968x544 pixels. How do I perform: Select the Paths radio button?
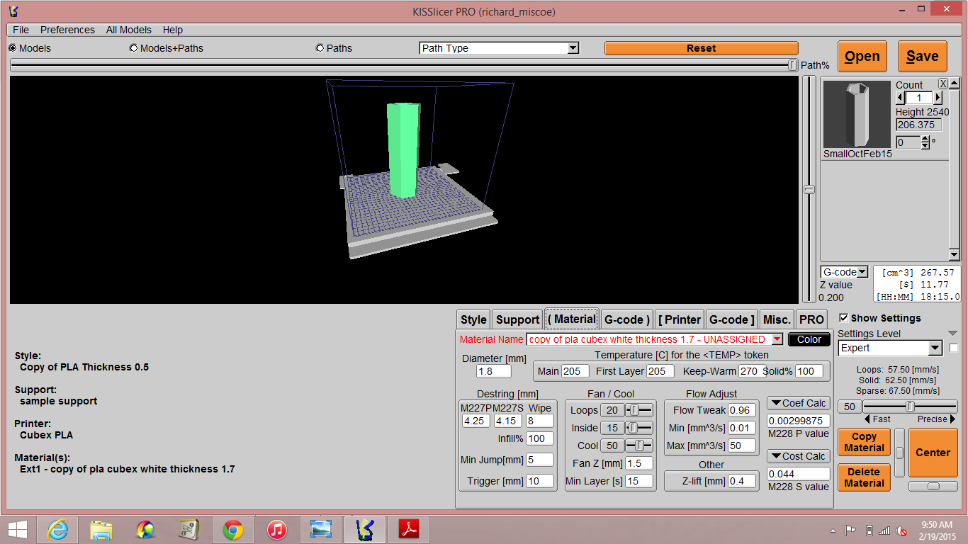point(320,48)
